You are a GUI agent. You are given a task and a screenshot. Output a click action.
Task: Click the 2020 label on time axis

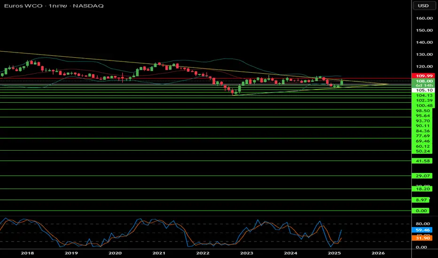tap(115, 253)
